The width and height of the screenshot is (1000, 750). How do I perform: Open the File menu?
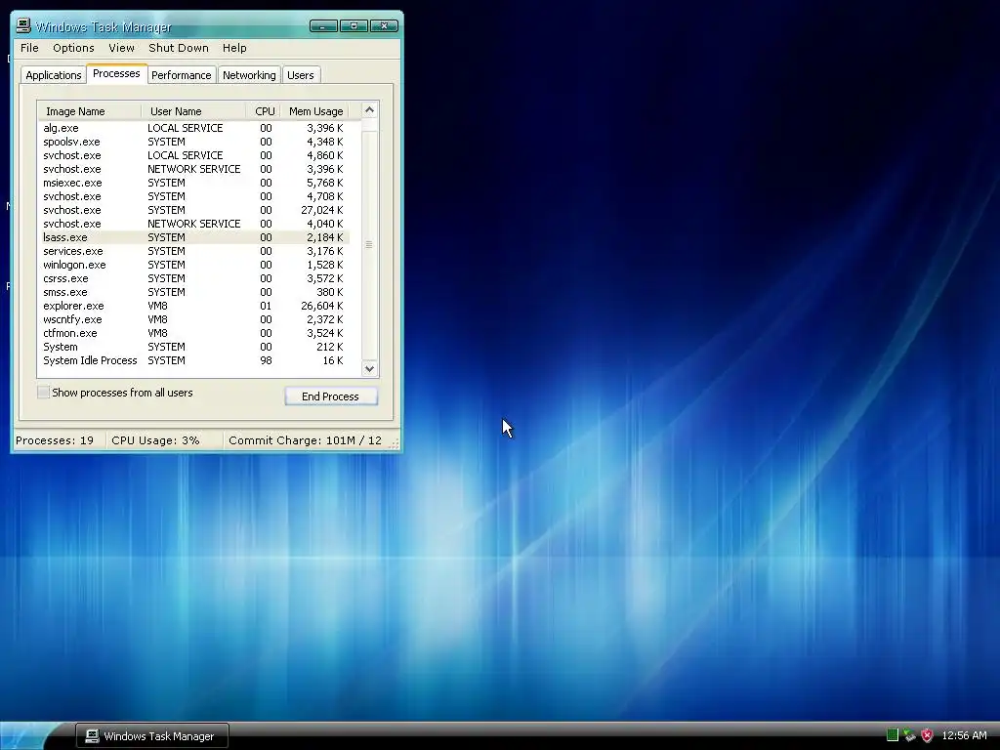point(29,48)
